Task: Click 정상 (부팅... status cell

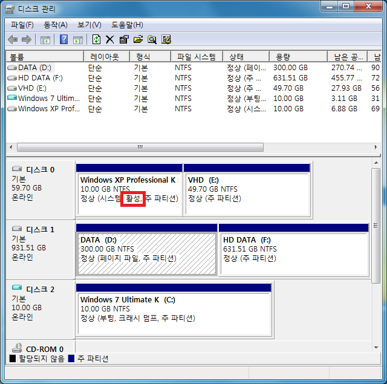Action: click(247, 99)
